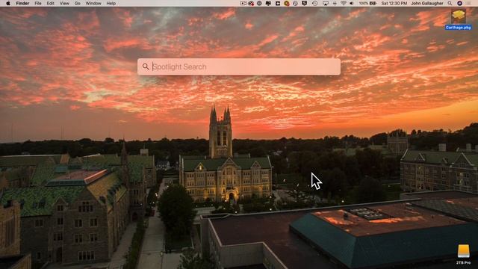Open the Go menu
The image size is (478, 269).
click(x=78, y=3)
